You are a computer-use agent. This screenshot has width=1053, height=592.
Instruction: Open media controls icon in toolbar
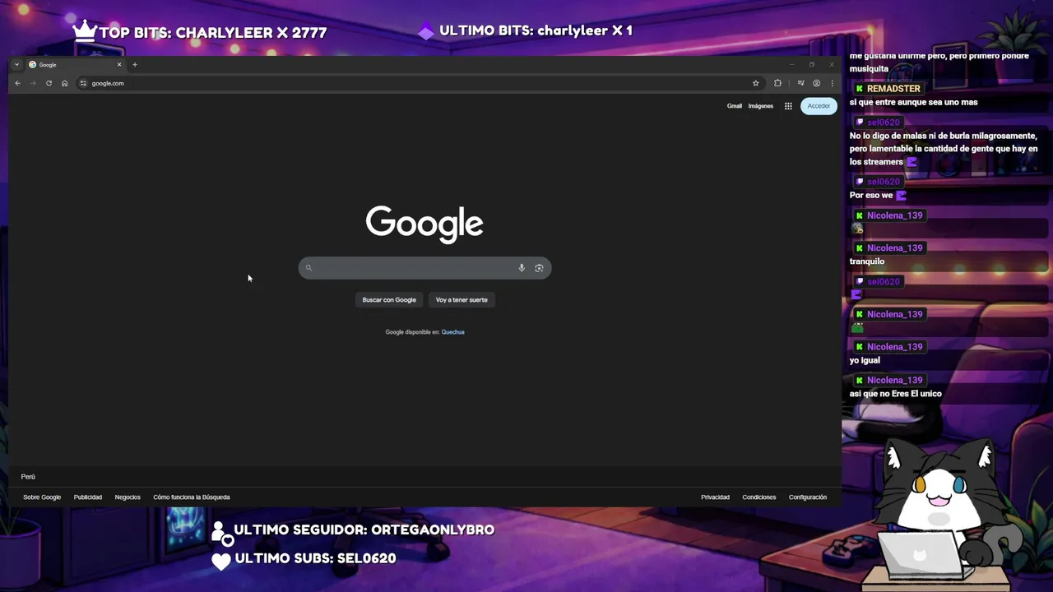[800, 83]
